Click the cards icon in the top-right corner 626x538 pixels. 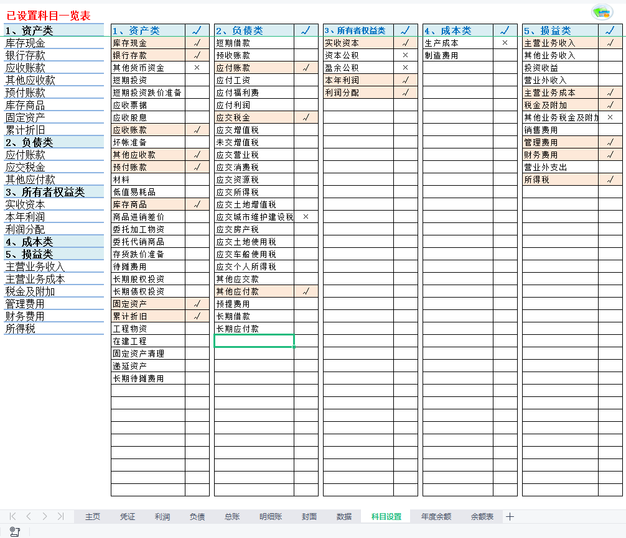pyautogui.click(x=602, y=12)
